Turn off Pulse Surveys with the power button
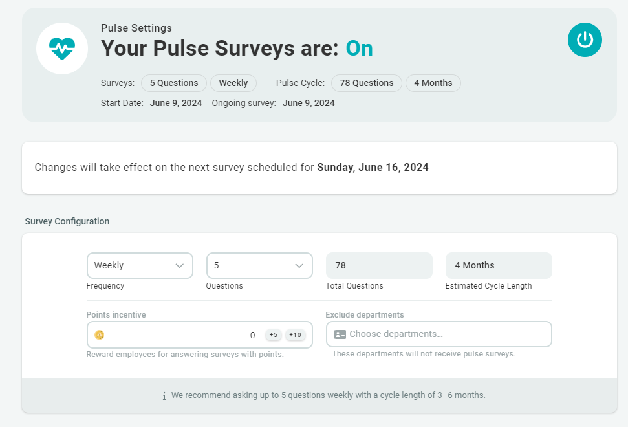 (x=585, y=39)
